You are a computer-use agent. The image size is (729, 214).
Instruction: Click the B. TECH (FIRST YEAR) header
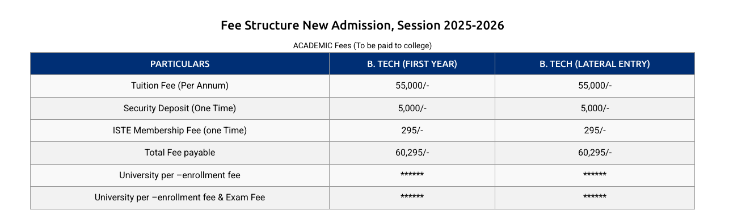tap(412, 64)
